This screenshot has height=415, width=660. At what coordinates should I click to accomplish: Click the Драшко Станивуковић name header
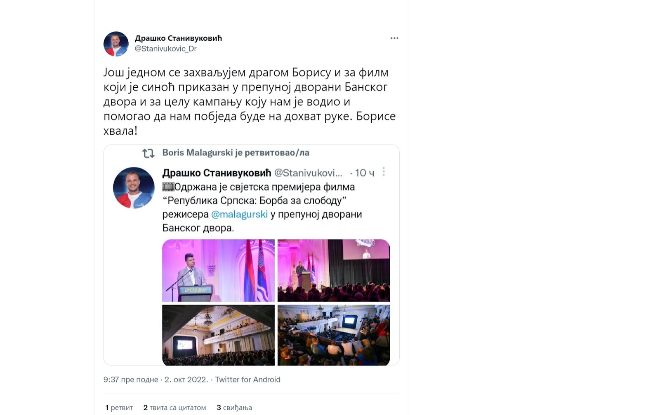click(x=178, y=38)
